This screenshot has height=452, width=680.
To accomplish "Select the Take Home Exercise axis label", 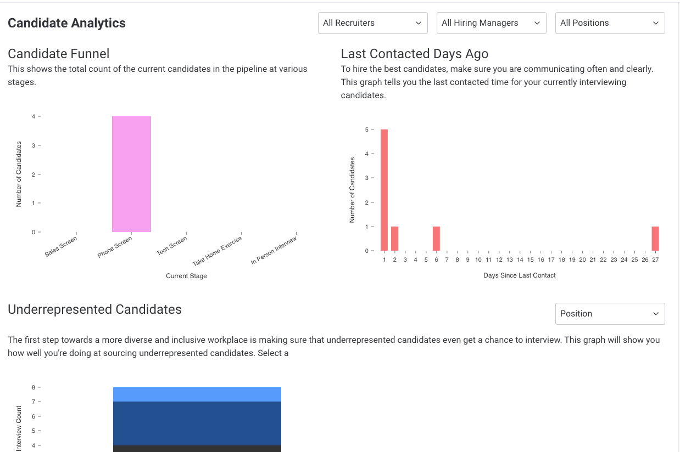I will tap(218, 251).
